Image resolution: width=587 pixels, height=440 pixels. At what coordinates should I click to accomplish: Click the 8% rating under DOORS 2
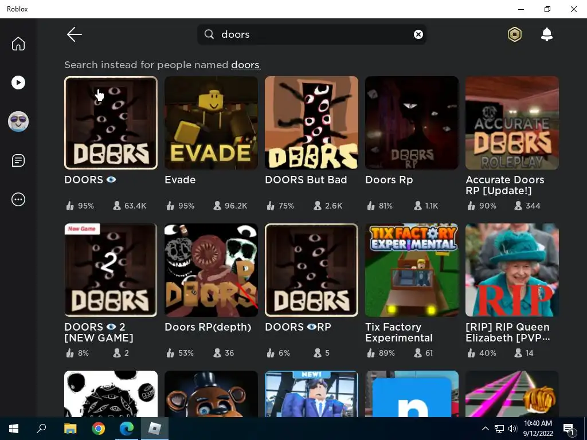click(77, 353)
